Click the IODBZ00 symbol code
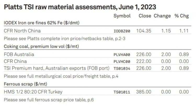 coord(122,31)
